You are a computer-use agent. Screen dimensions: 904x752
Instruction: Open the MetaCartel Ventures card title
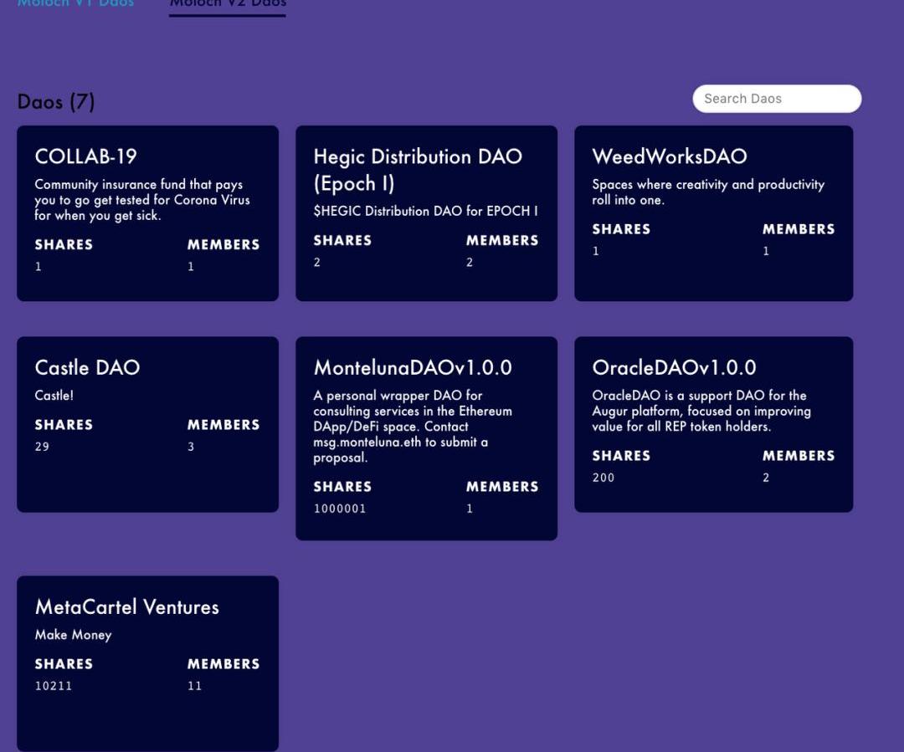pos(127,606)
